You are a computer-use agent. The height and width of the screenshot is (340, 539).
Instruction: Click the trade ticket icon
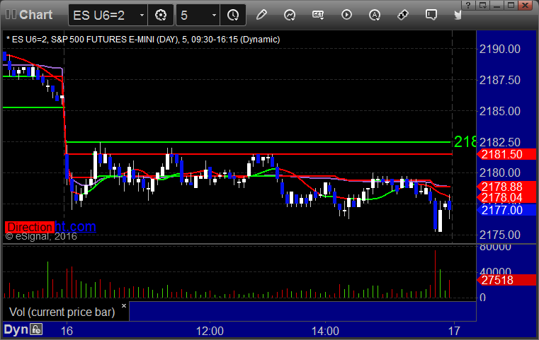pyautogui.click(x=403, y=15)
